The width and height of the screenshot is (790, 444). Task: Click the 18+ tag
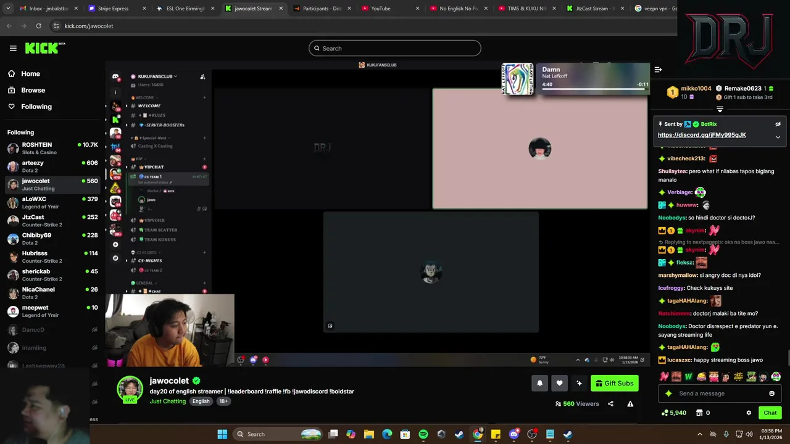pos(223,401)
